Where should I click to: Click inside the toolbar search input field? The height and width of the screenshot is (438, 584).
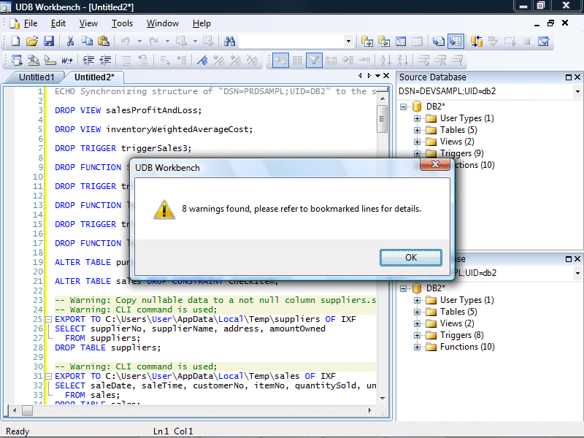coord(291,42)
